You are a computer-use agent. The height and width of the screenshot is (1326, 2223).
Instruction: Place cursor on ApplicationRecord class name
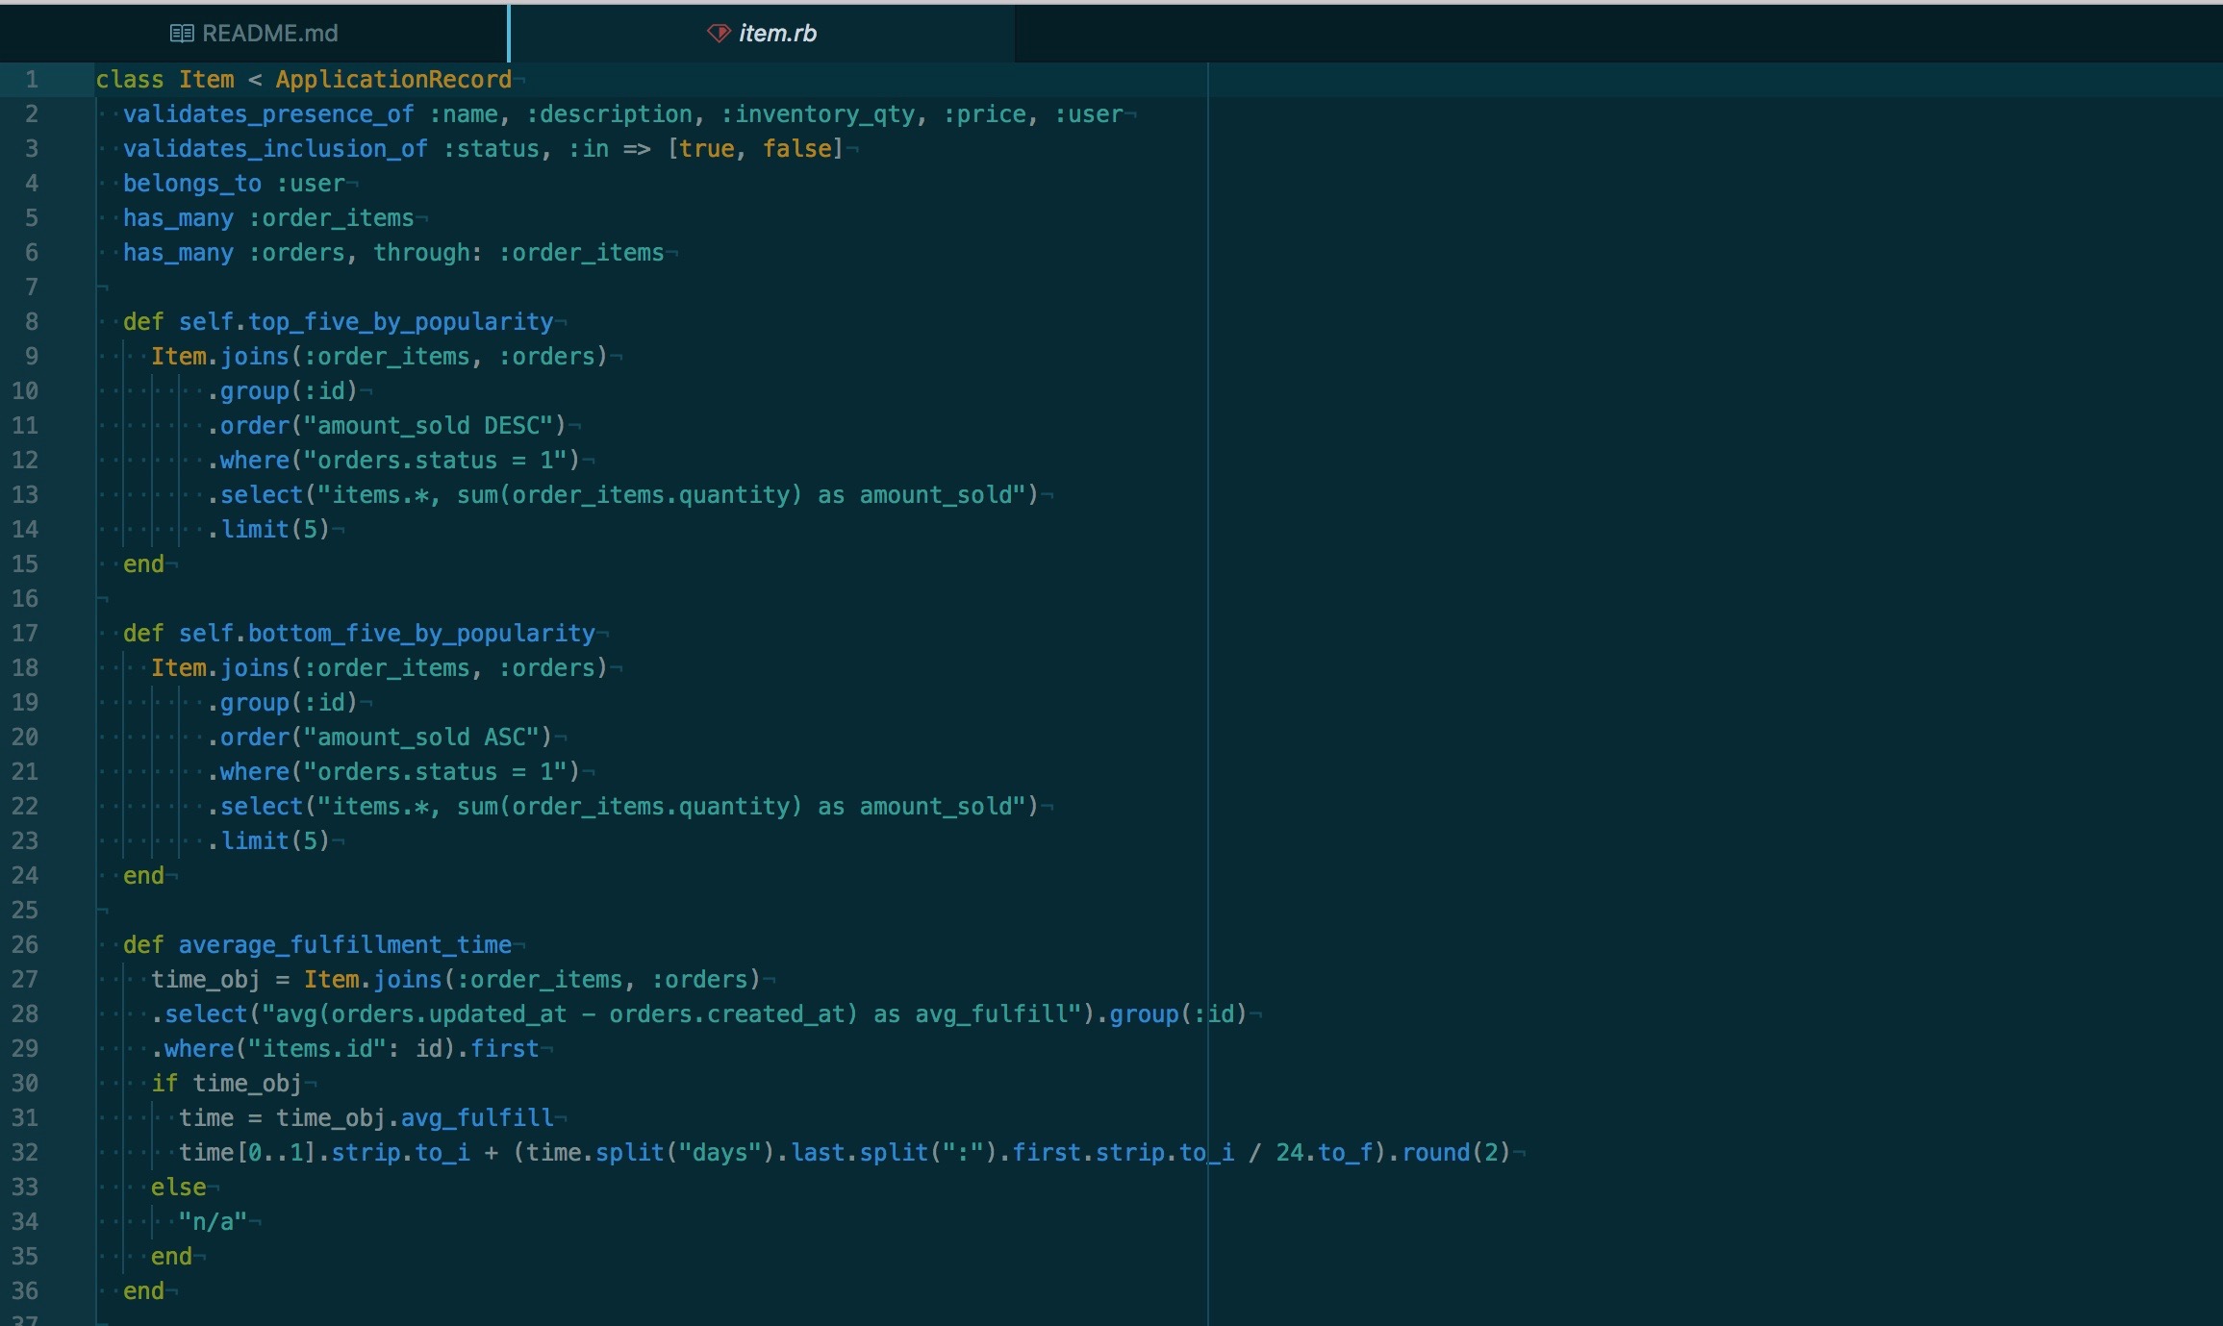point(392,80)
